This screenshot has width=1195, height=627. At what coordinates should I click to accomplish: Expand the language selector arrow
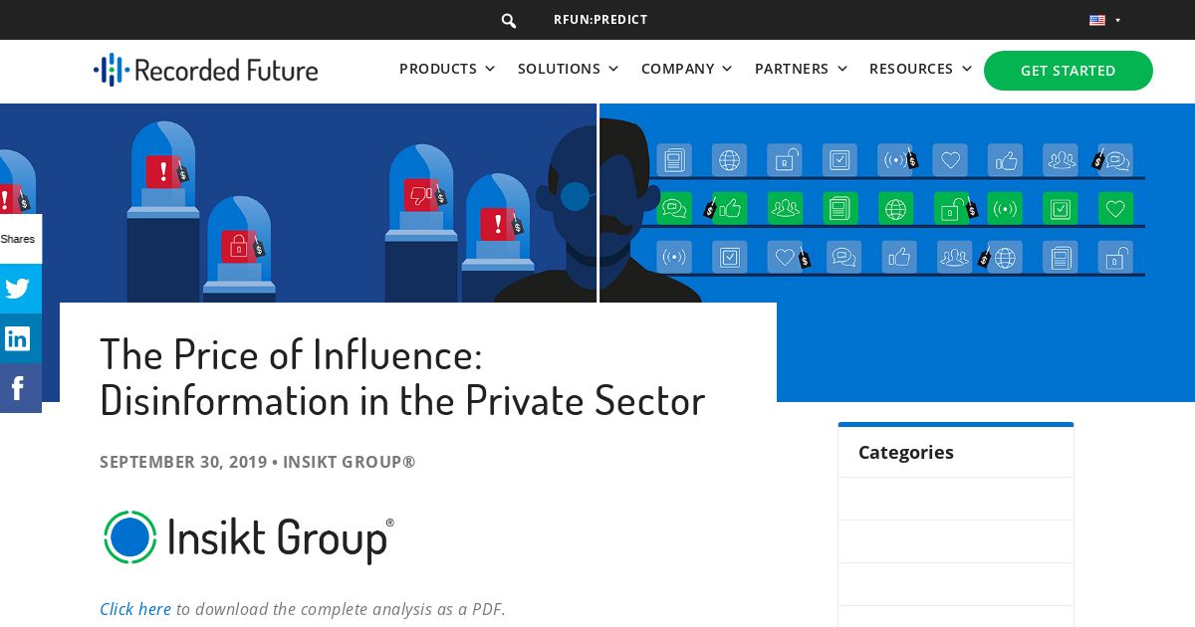pos(1118,20)
